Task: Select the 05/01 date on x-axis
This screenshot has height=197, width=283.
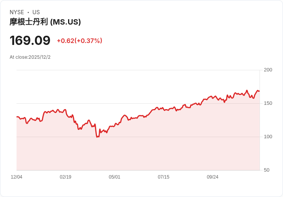Action: (115, 177)
